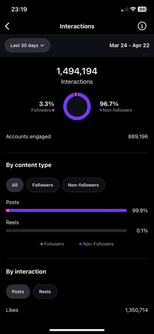Tap the pink Followers legend dot beside the donut chart
The height and width of the screenshot is (334, 154).
pos(53,110)
